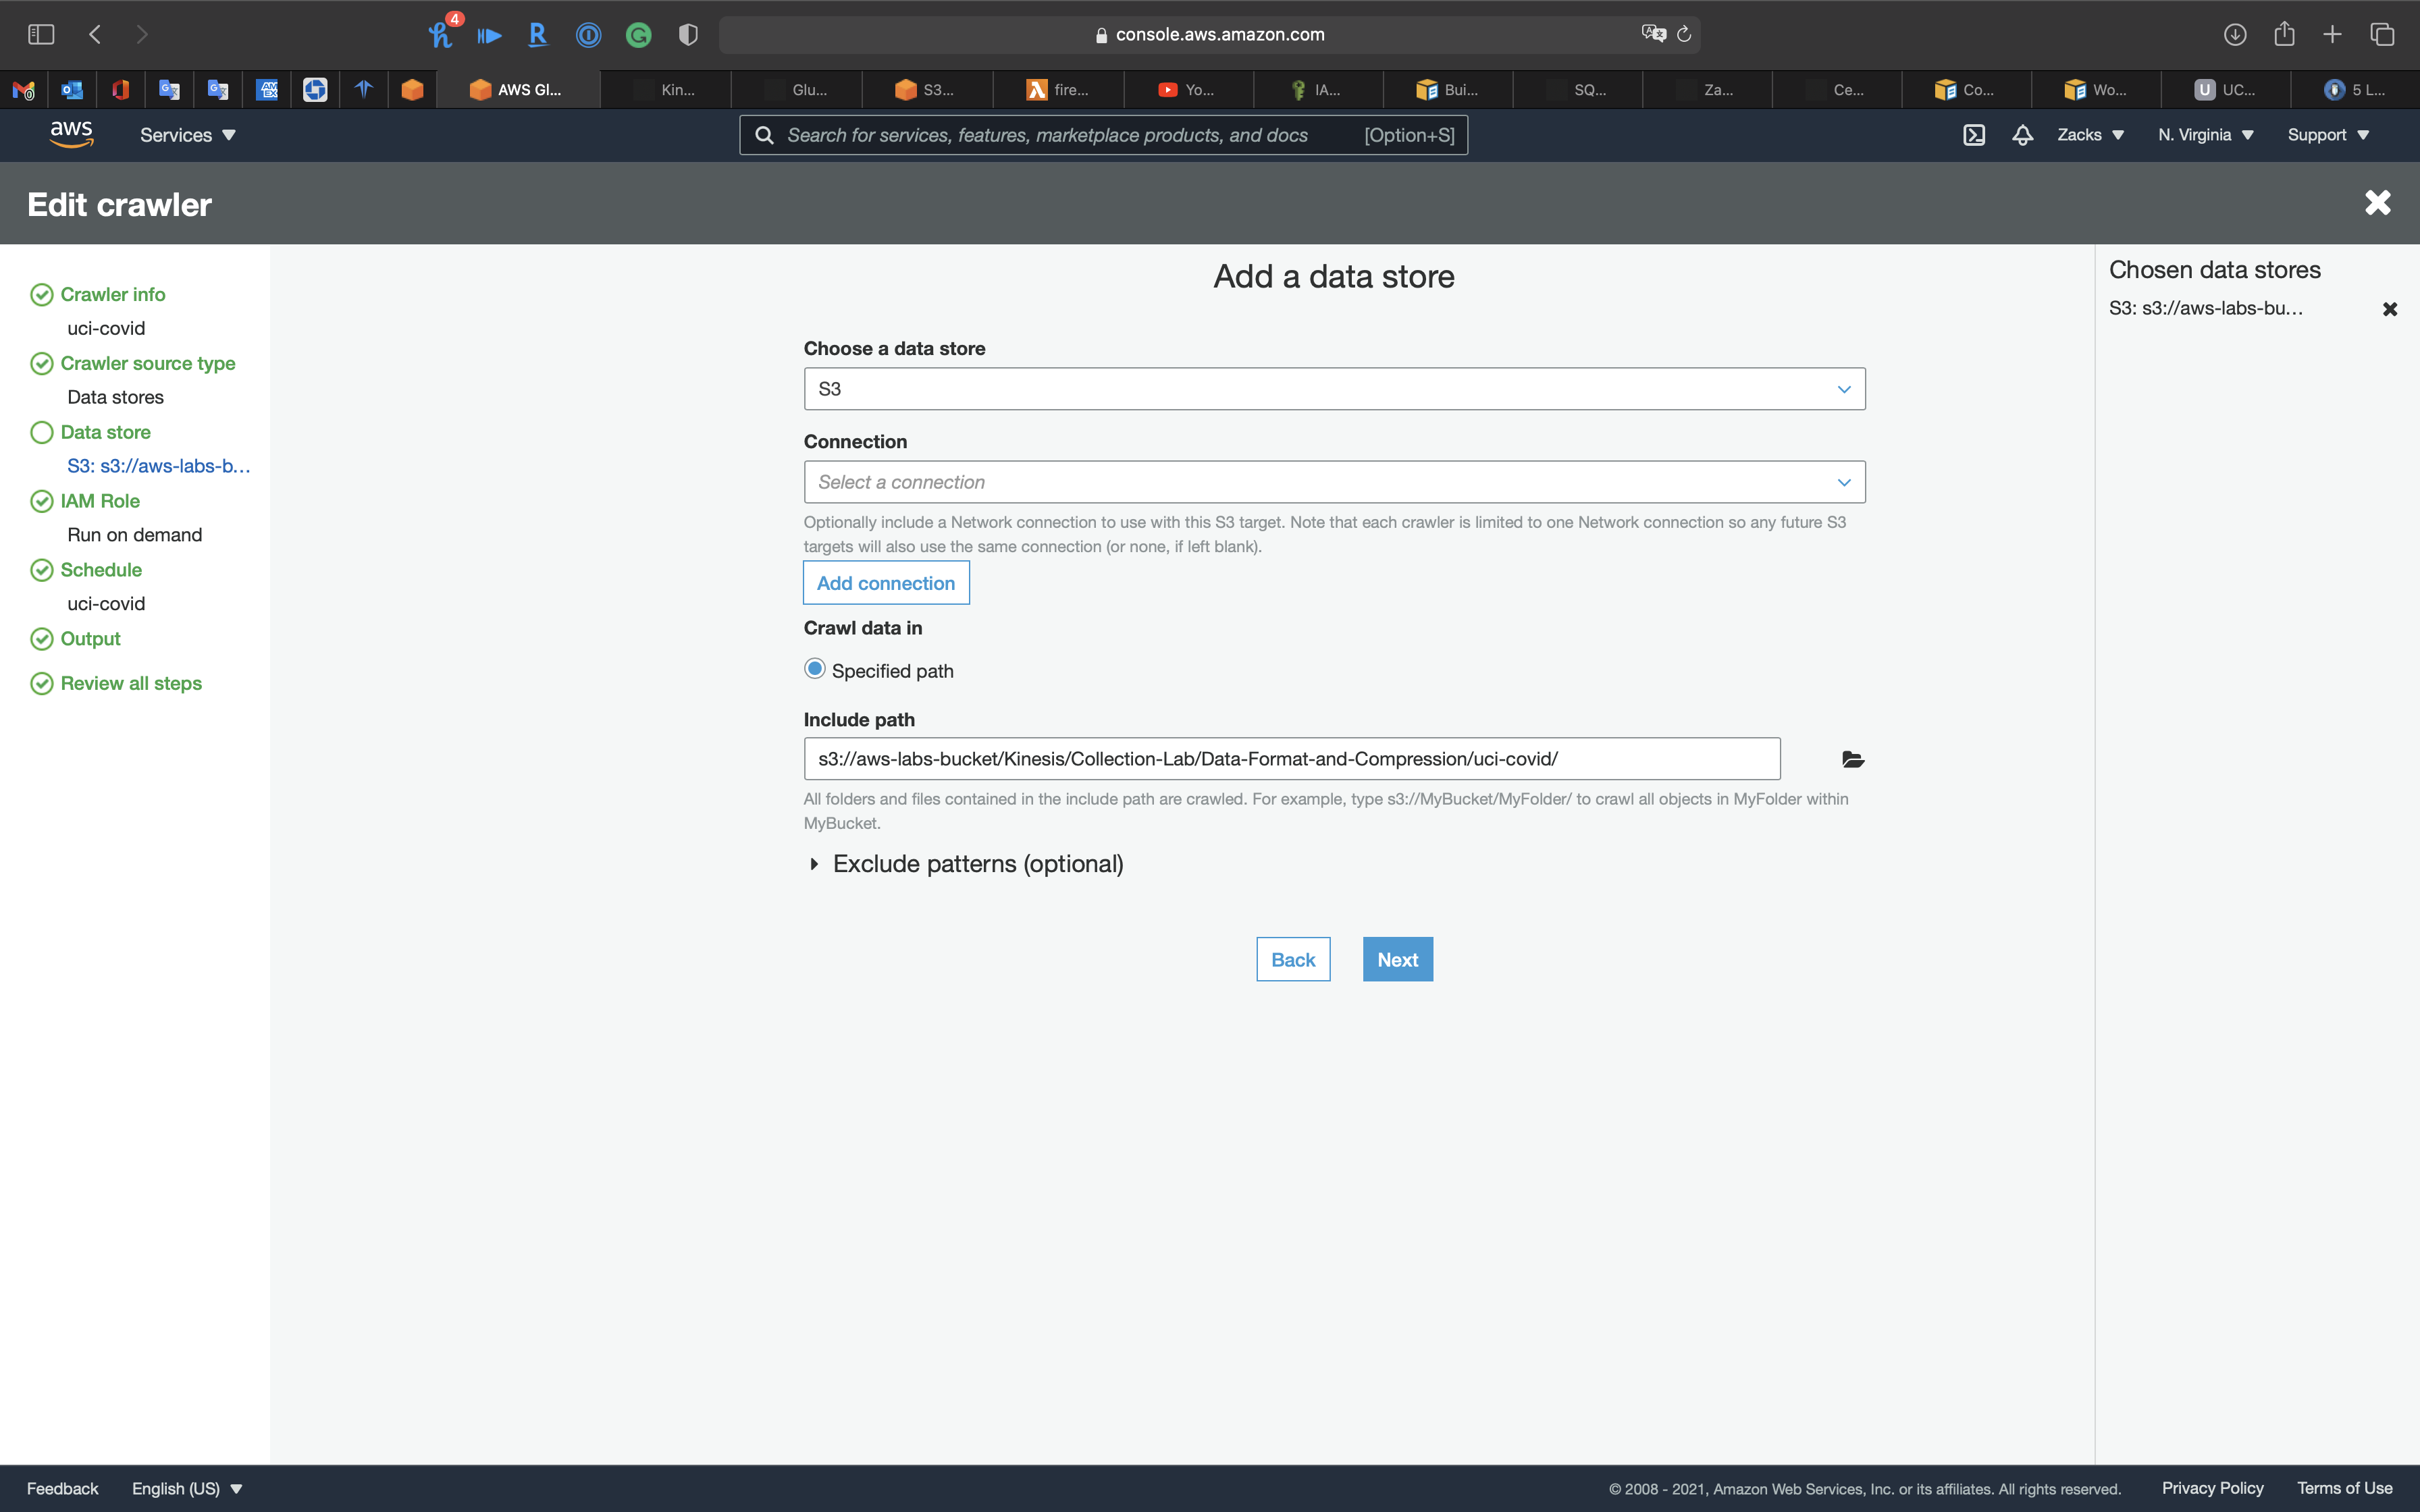Remove the chosen S3 data store
This screenshot has height=1512, width=2420.
coord(2389,309)
